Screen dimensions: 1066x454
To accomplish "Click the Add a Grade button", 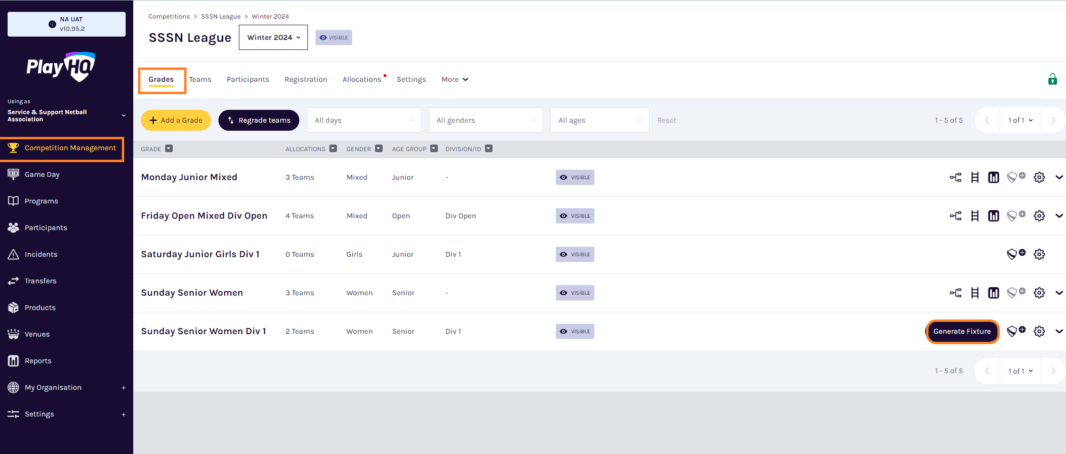I will click(176, 120).
